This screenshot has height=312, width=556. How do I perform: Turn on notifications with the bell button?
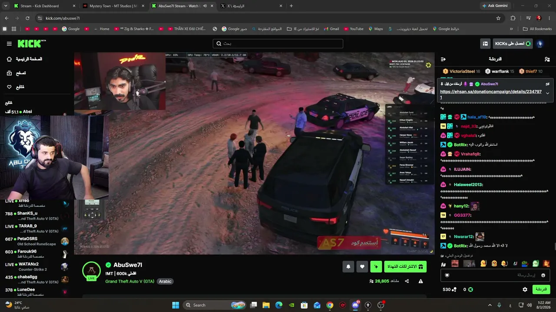pos(348,267)
